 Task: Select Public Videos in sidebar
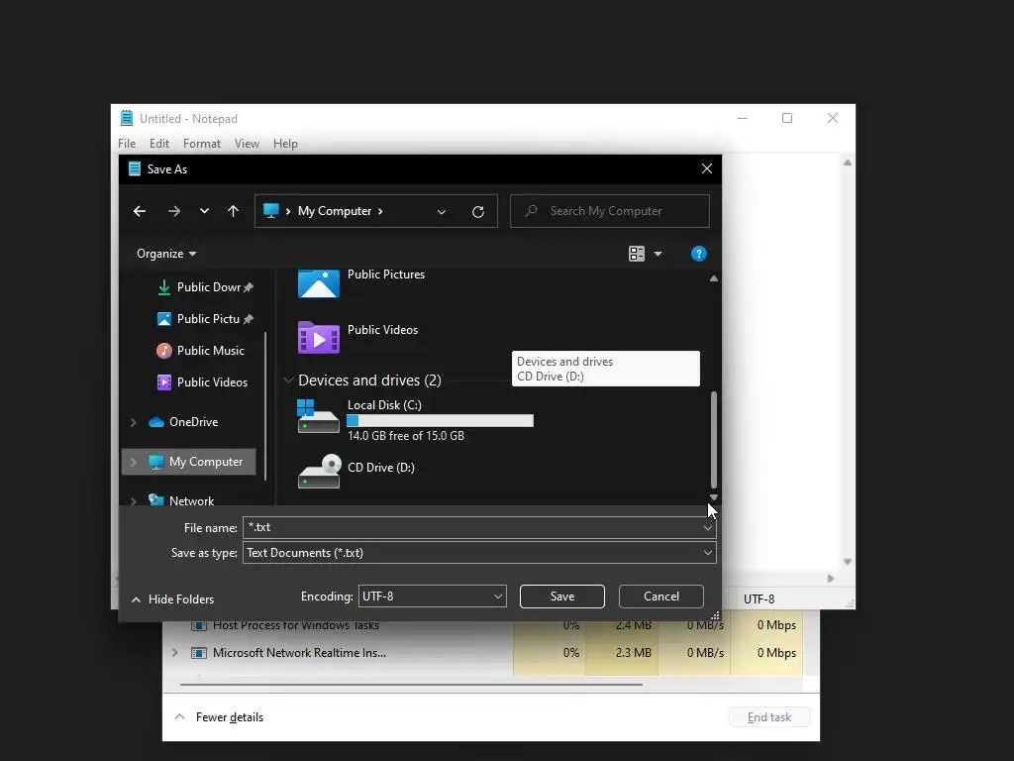(202, 381)
